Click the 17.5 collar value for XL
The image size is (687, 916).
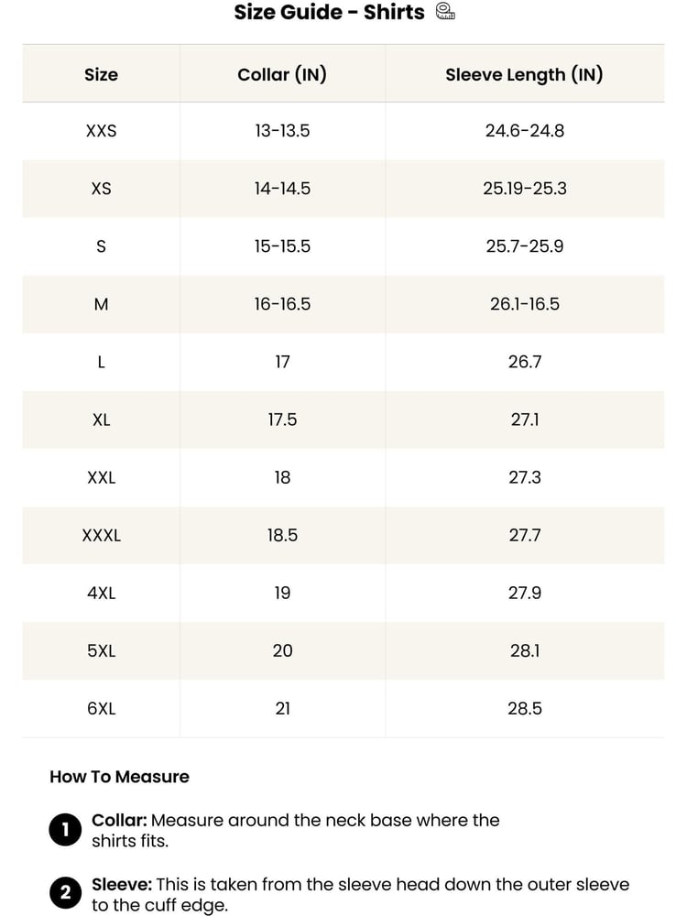point(282,420)
